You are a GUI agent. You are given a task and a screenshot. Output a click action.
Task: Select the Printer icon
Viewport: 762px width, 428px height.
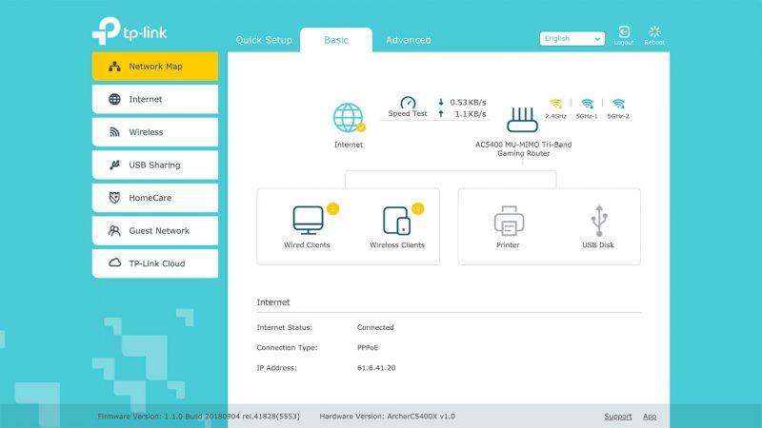pyautogui.click(x=509, y=221)
